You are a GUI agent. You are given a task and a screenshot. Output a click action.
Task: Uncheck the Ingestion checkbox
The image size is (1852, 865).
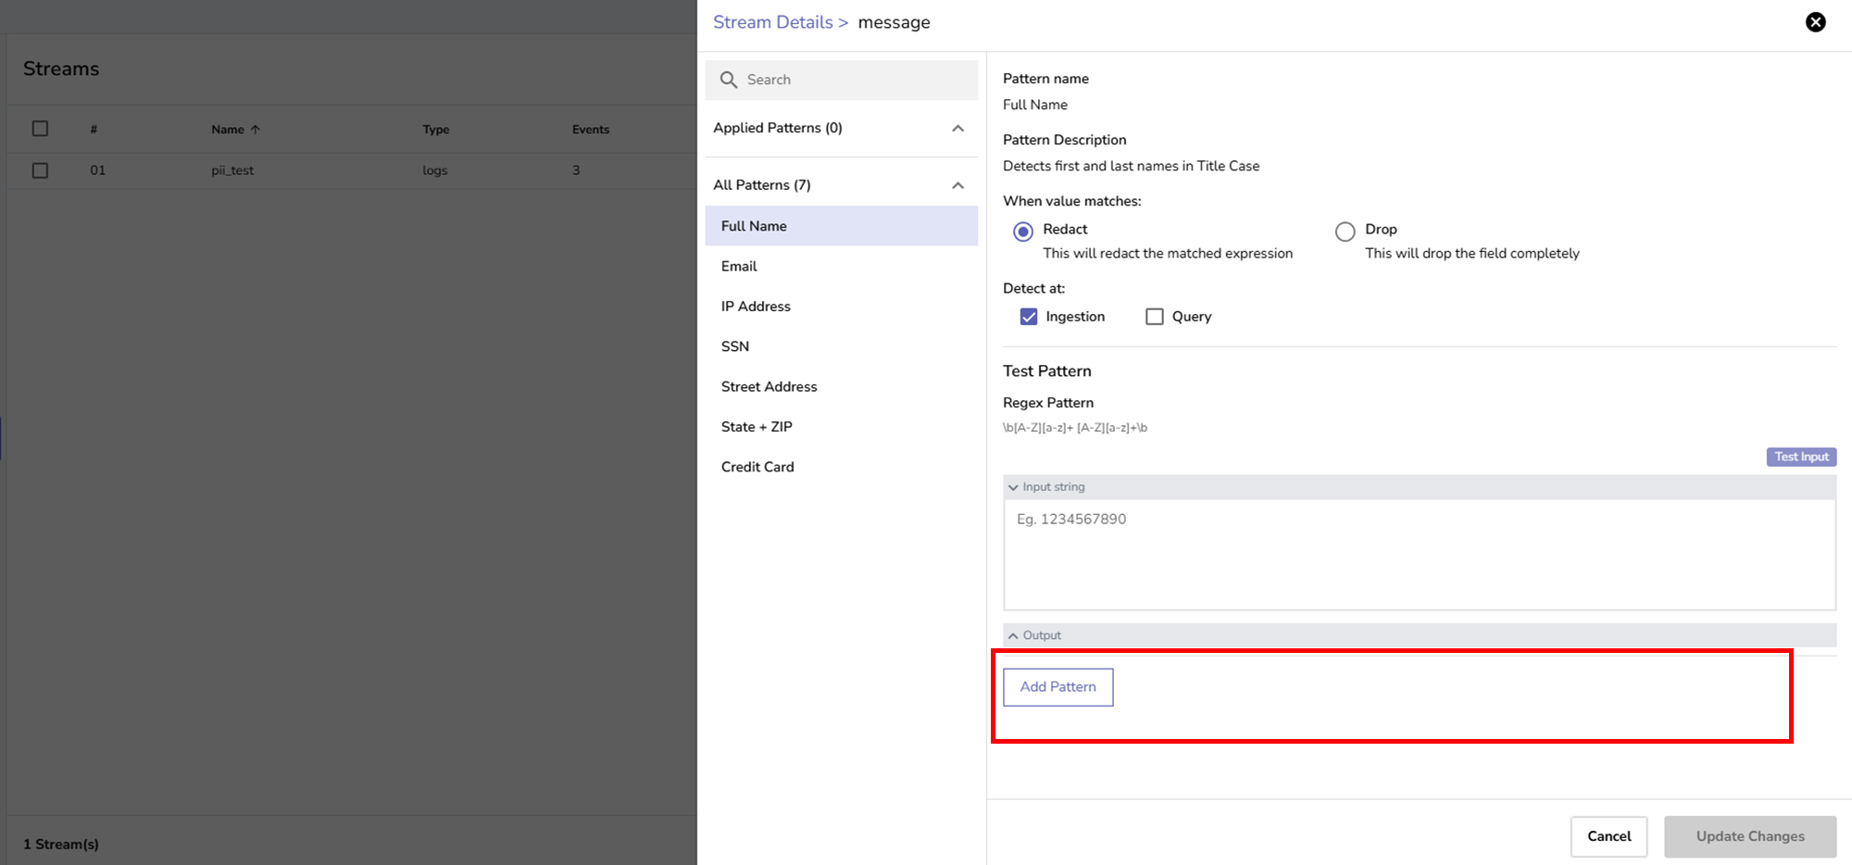tap(1029, 317)
